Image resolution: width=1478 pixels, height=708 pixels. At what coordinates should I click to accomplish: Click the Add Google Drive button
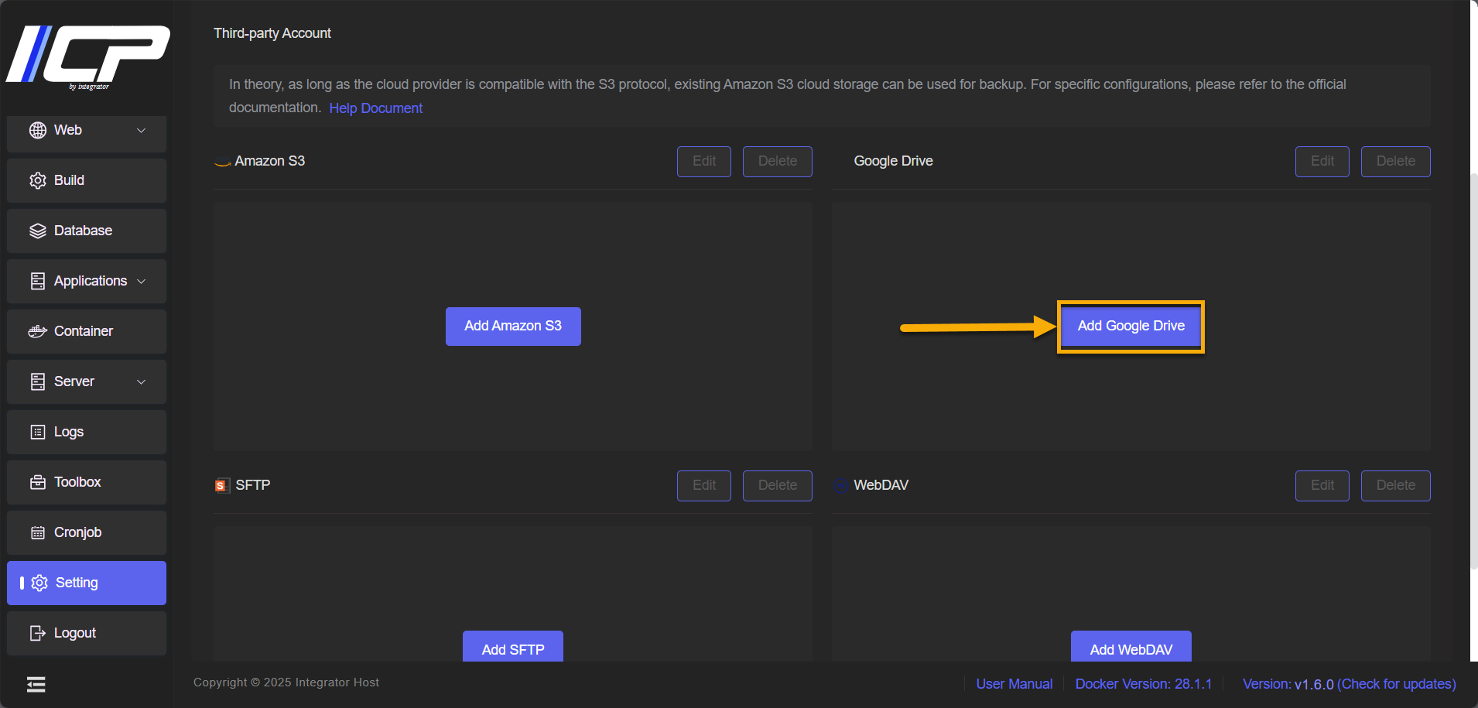click(1131, 326)
